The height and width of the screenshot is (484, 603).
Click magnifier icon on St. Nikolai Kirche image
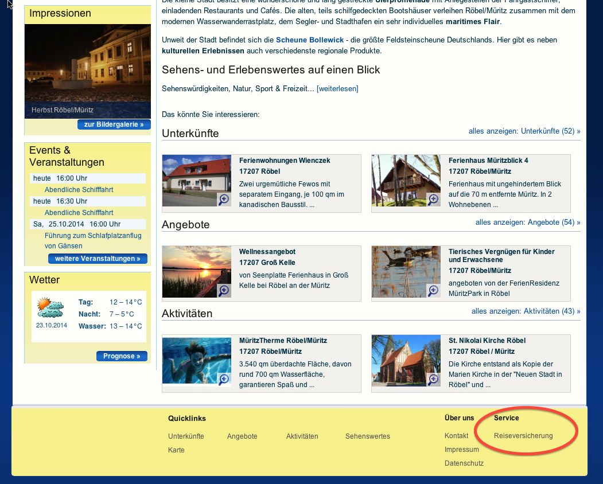[433, 380]
